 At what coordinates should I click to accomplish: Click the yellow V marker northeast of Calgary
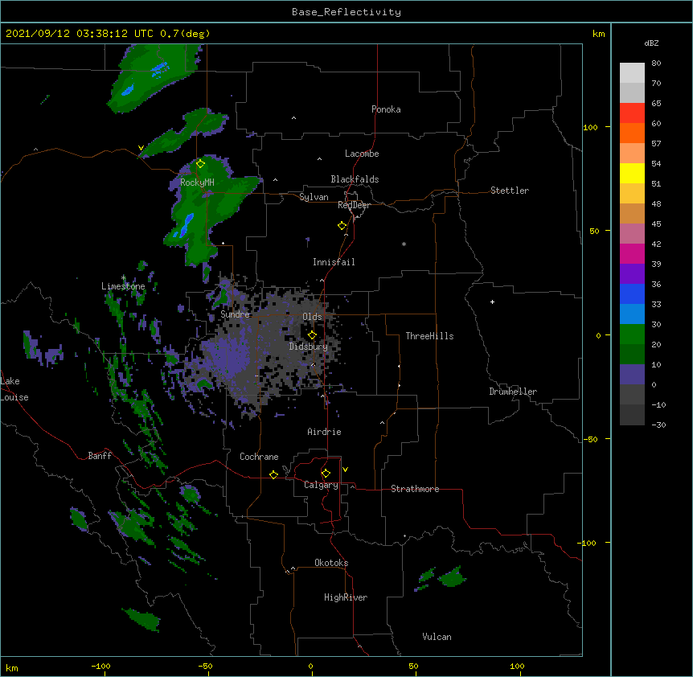click(345, 470)
